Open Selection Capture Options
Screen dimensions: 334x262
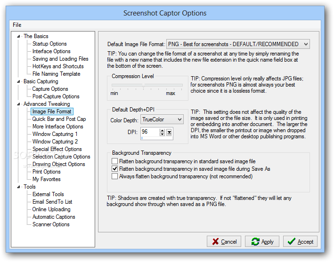click(x=61, y=157)
